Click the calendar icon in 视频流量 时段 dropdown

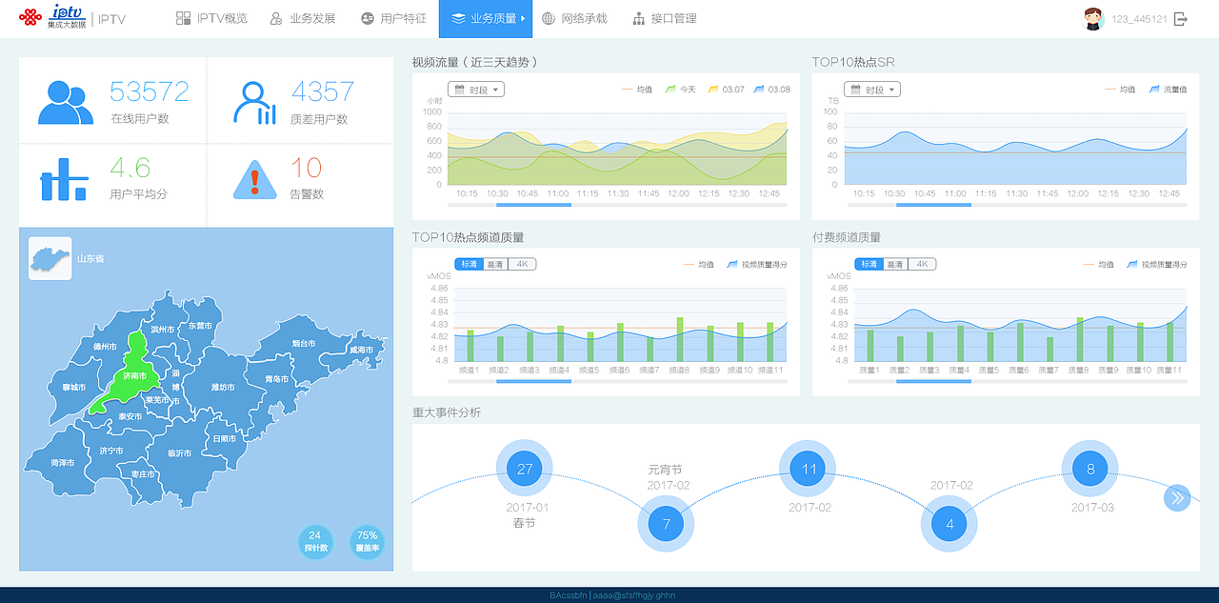coord(458,90)
